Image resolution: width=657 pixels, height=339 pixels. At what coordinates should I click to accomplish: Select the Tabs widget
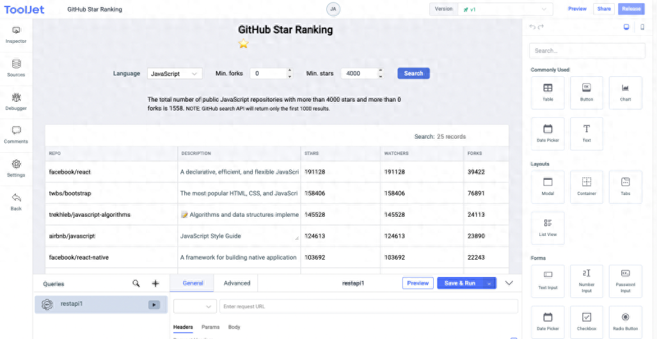625,187
